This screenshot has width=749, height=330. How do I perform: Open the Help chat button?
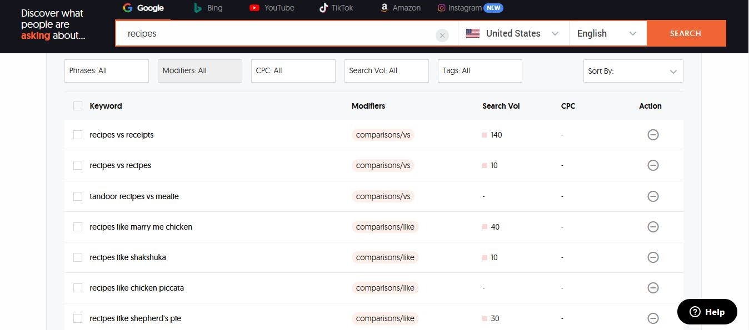point(707,312)
